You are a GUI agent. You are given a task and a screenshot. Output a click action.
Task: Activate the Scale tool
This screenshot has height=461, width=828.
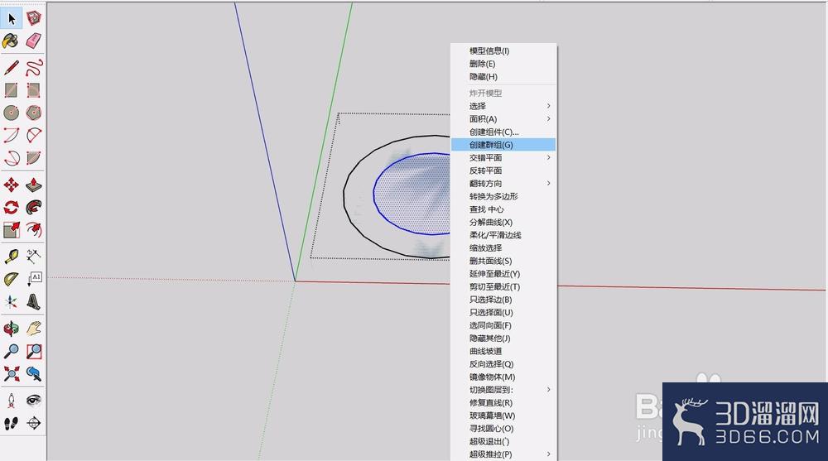(11, 229)
